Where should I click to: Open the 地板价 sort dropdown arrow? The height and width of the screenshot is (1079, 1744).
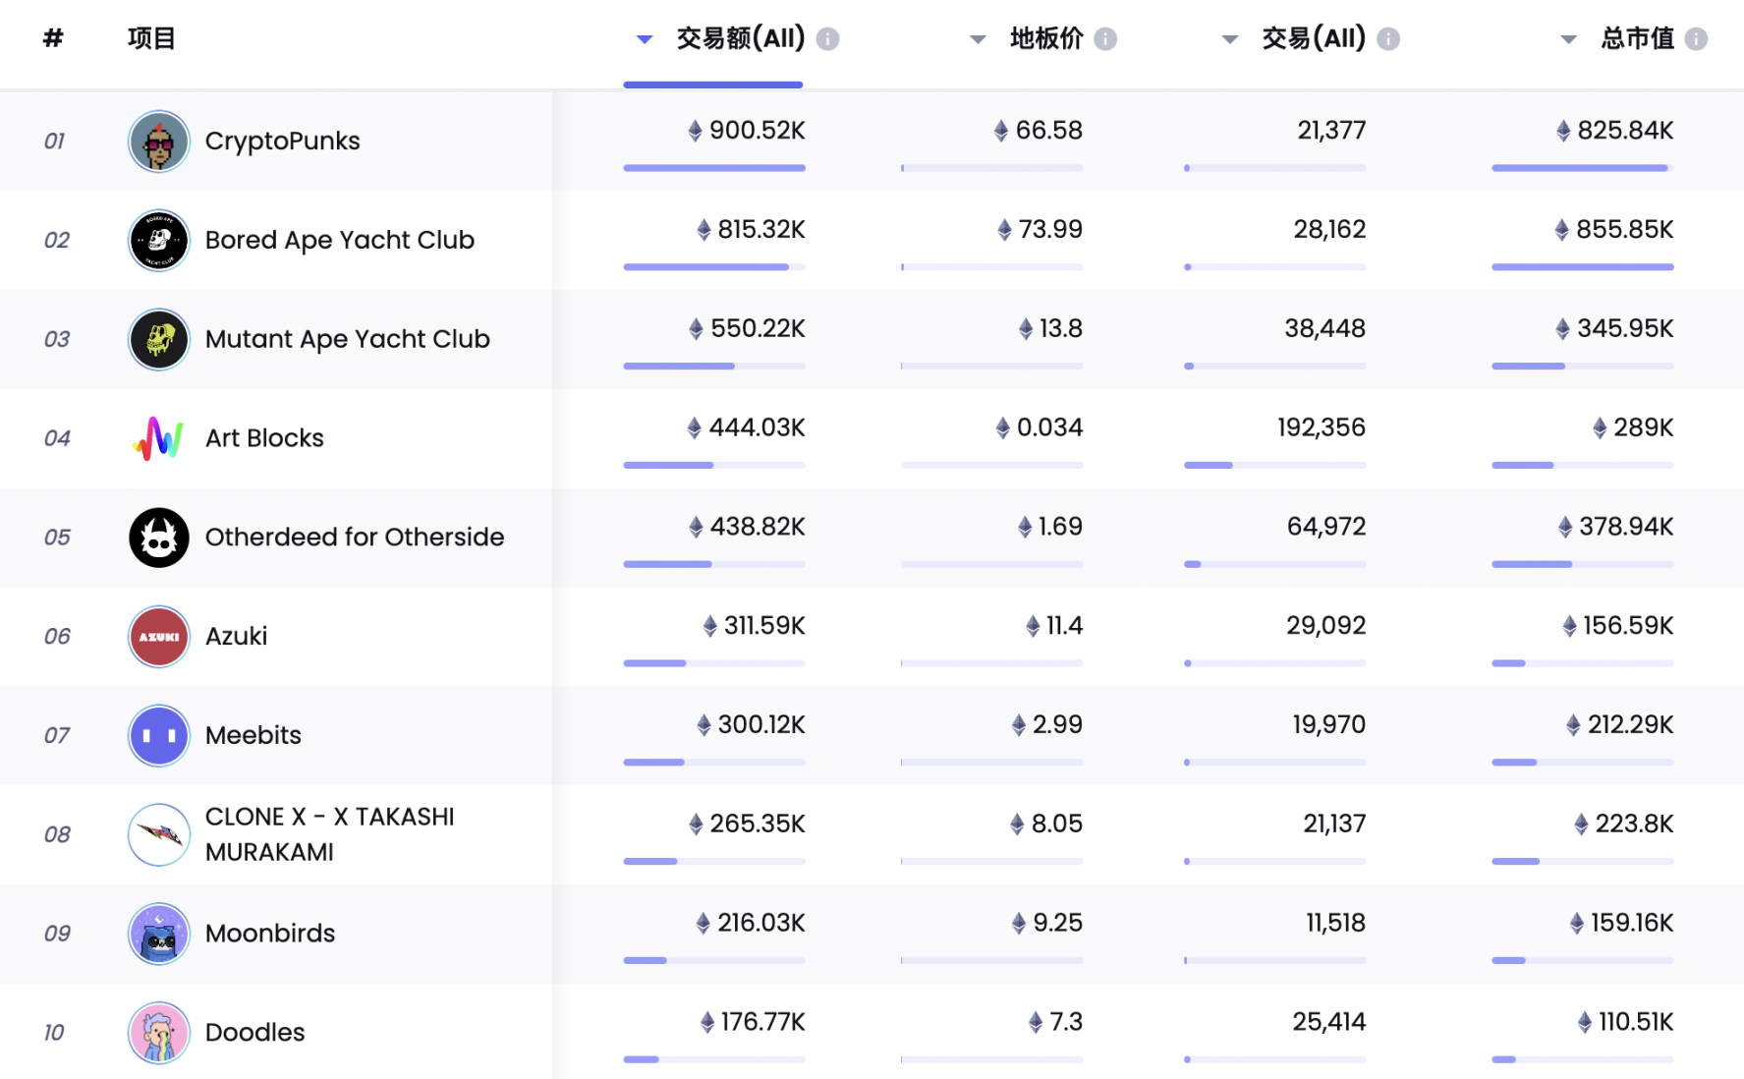(979, 38)
